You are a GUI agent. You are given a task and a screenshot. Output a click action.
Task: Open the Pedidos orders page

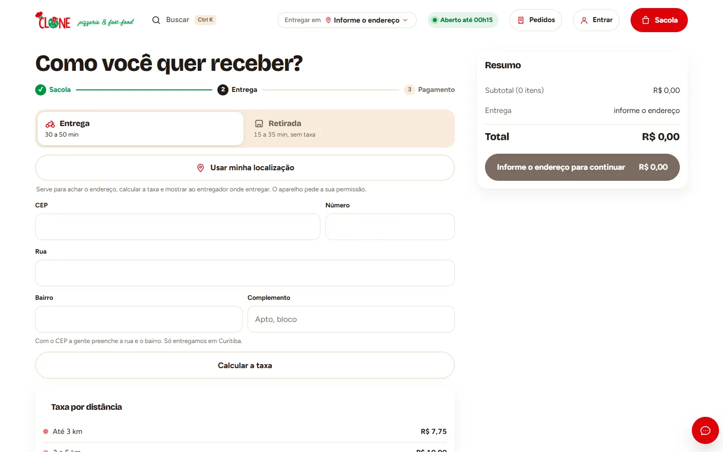point(536,20)
